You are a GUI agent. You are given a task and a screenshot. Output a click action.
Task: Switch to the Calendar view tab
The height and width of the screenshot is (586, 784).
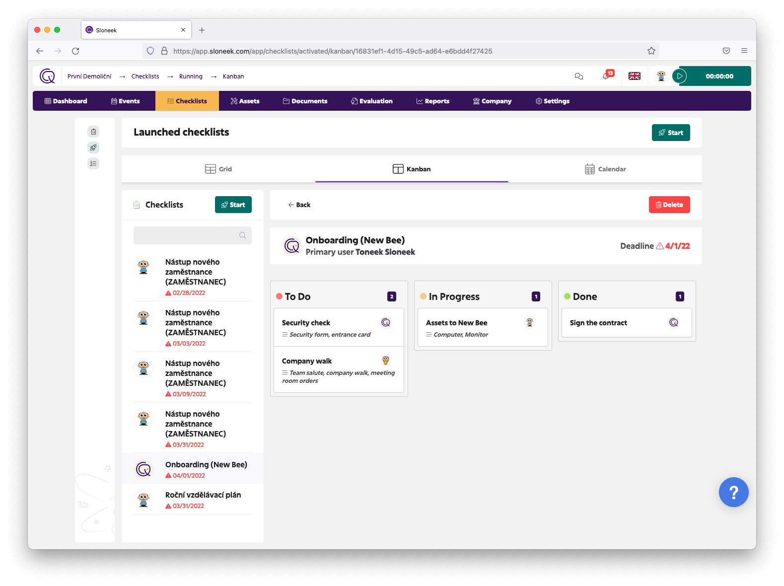[x=605, y=169]
